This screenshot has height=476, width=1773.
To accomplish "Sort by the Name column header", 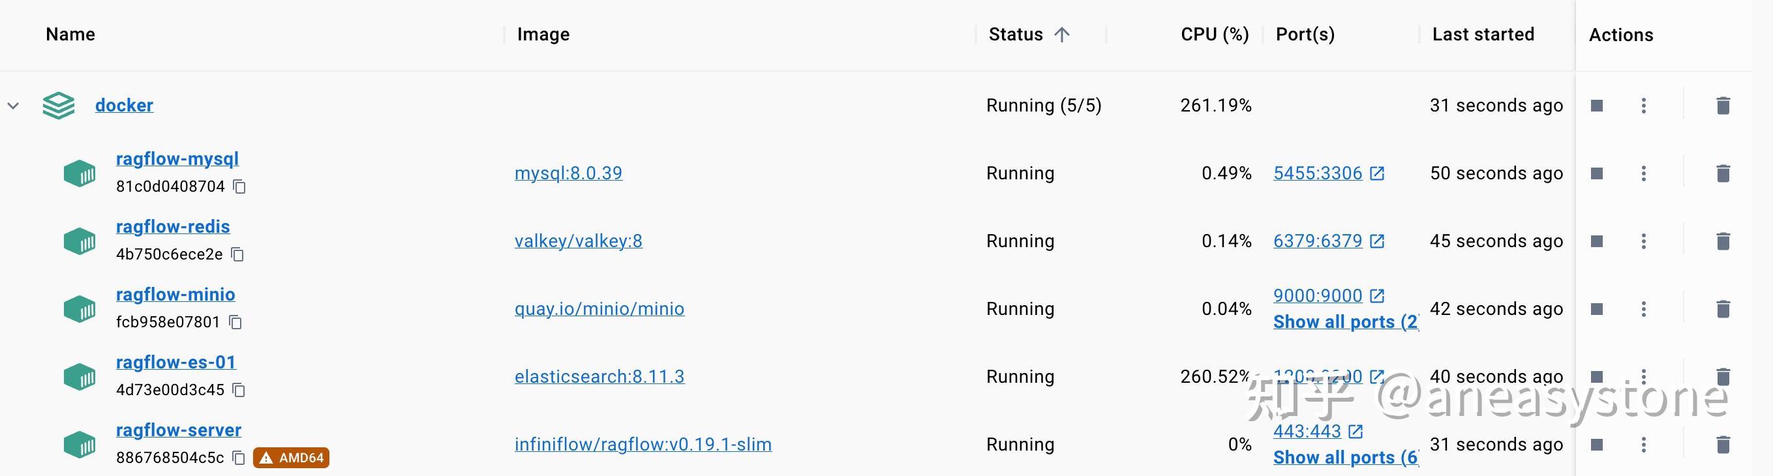I will pos(70,35).
